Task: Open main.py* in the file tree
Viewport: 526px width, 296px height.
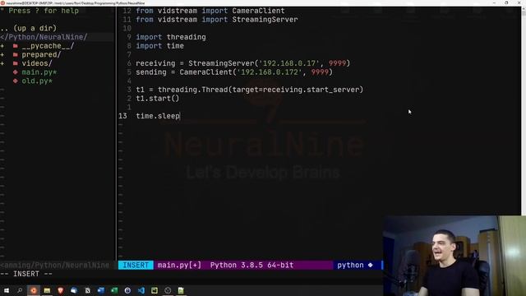Action: point(39,72)
